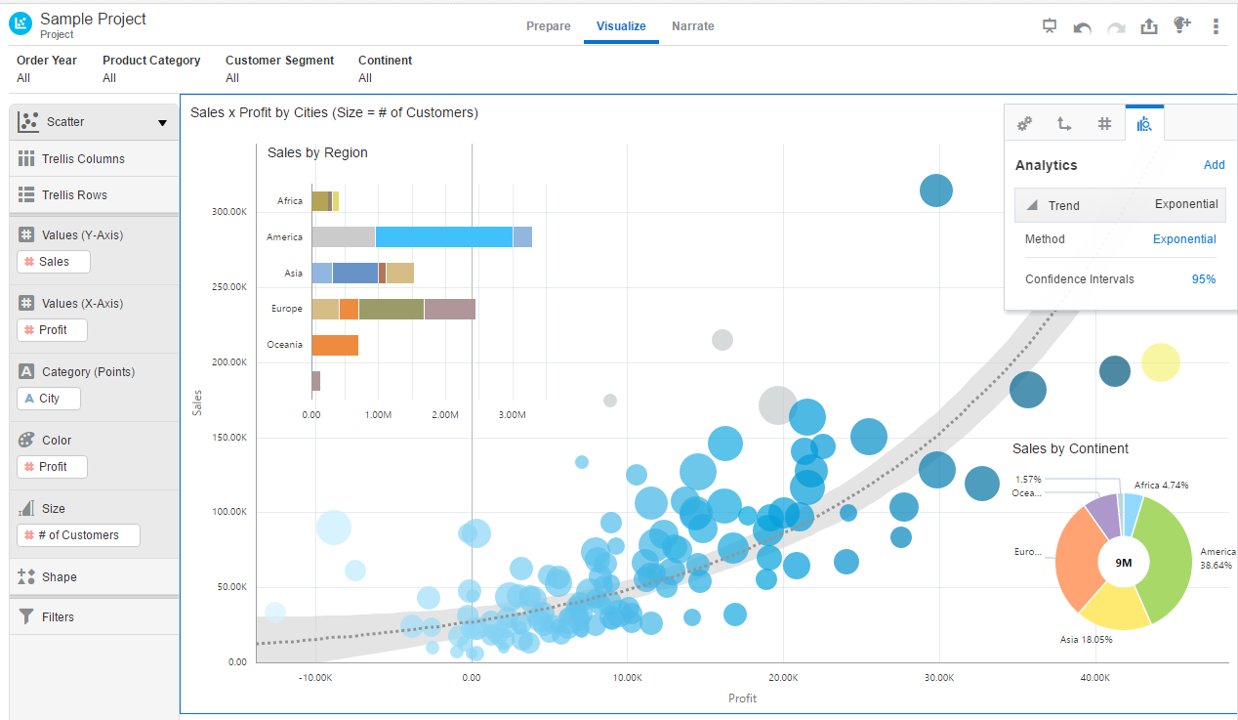Open the vertical three-dot menu

pyautogui.click(x=1216, y=26)
